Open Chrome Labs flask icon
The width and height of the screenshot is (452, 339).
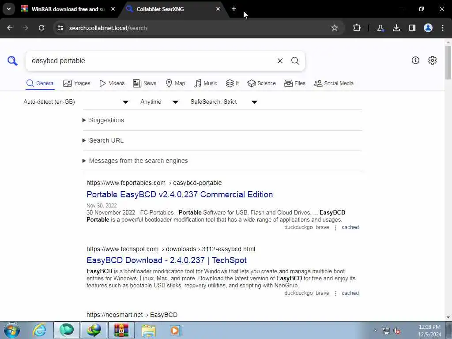tap(380, 28)
